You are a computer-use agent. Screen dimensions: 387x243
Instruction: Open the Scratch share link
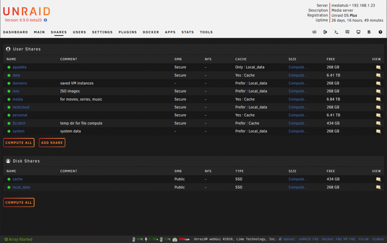coord(19,123)
